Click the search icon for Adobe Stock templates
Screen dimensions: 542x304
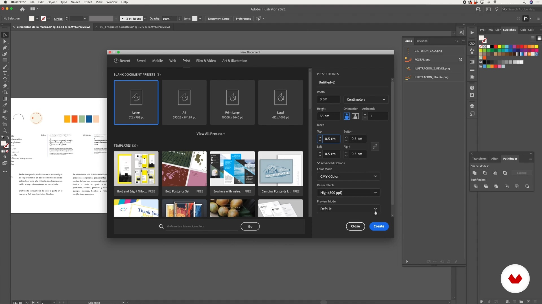tap(161, 226)
